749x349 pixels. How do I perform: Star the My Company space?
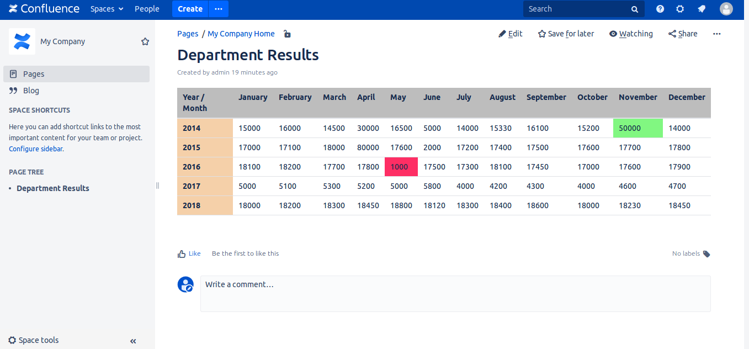[x=145, y=41]
